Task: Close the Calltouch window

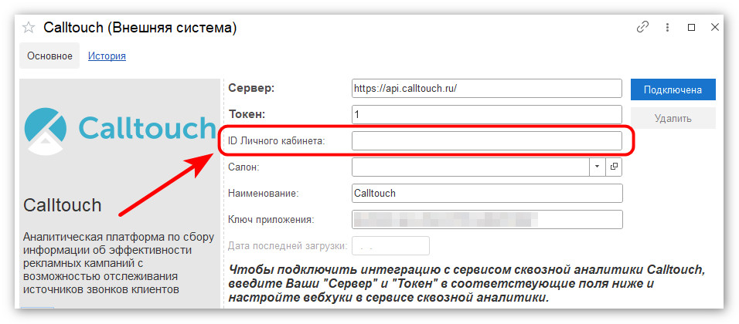Action: click(714, 27)
